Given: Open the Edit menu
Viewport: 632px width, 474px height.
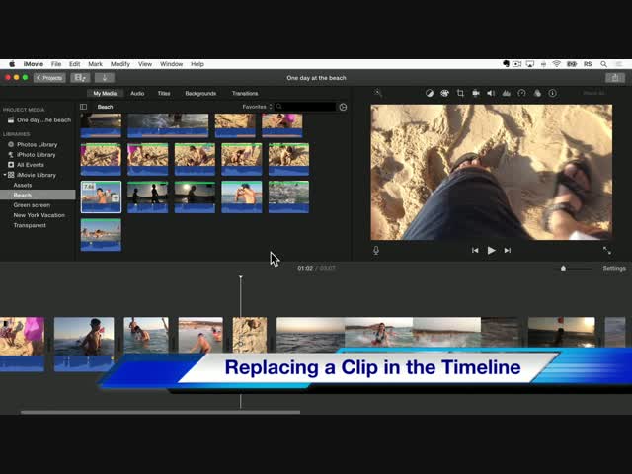Looking at the screenshot, I should tap(75, 64).
